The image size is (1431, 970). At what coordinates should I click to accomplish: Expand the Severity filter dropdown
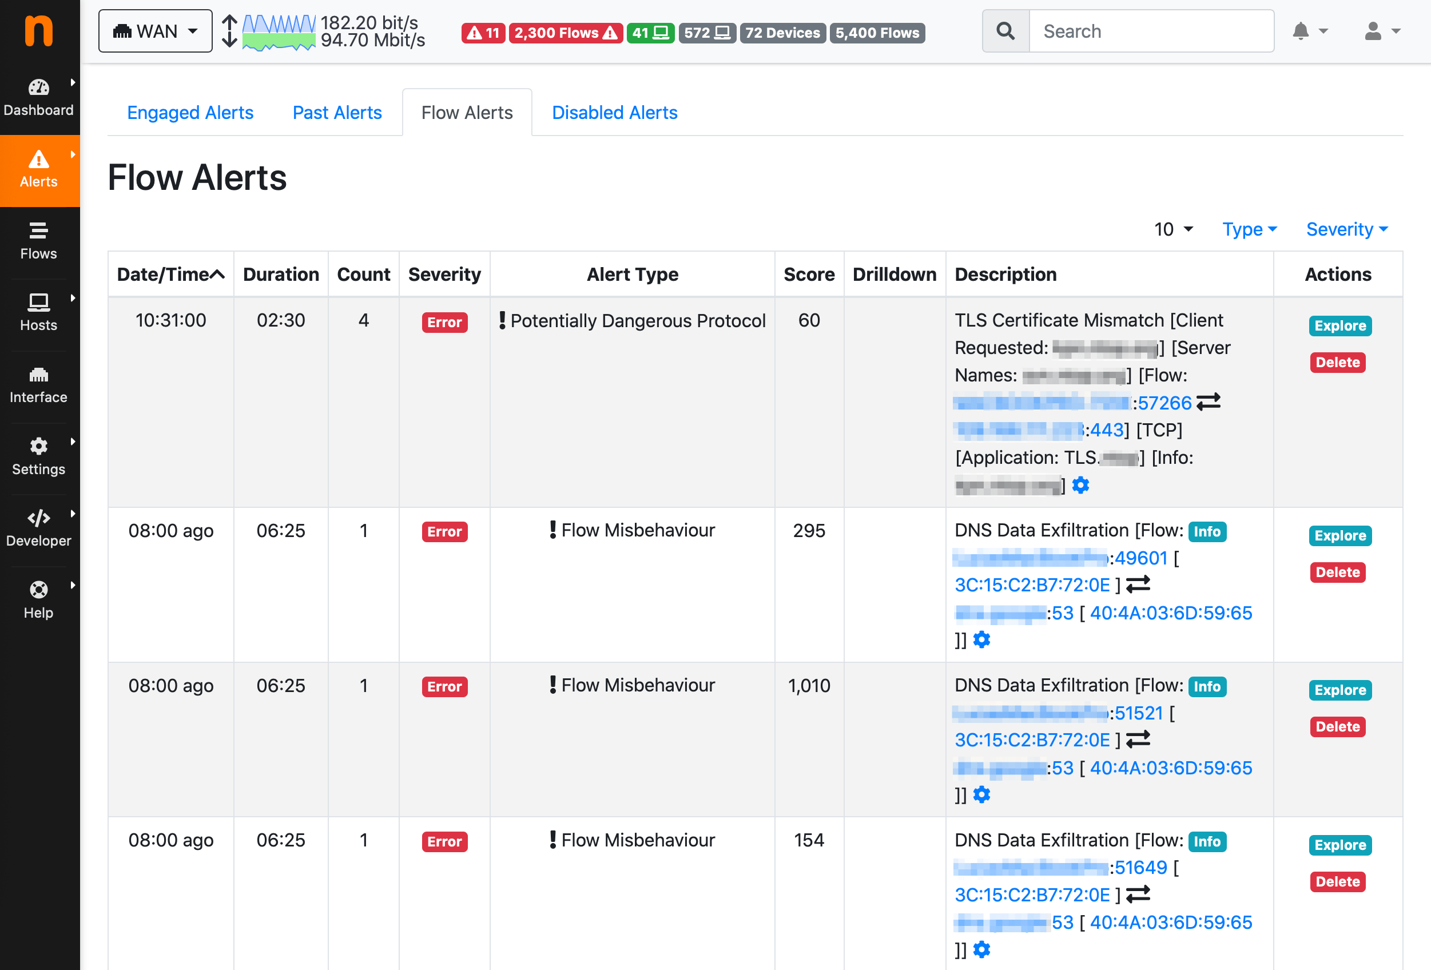pyautogui.click(x=1346, y=229)
